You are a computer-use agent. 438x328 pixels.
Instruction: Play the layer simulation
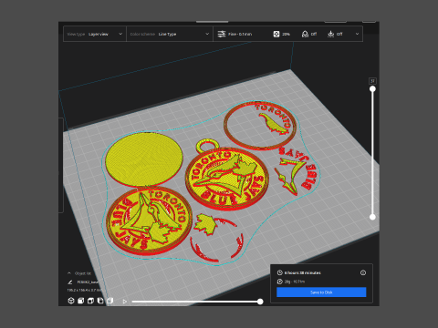[124, 302]
